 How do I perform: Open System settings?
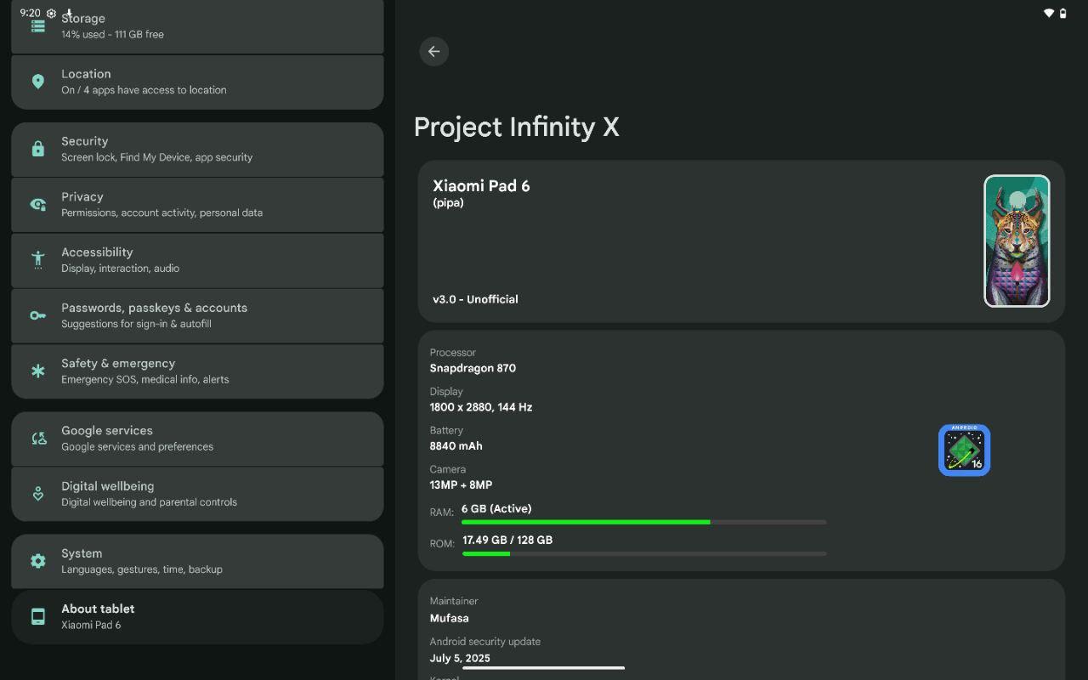(x=197, y=561)
